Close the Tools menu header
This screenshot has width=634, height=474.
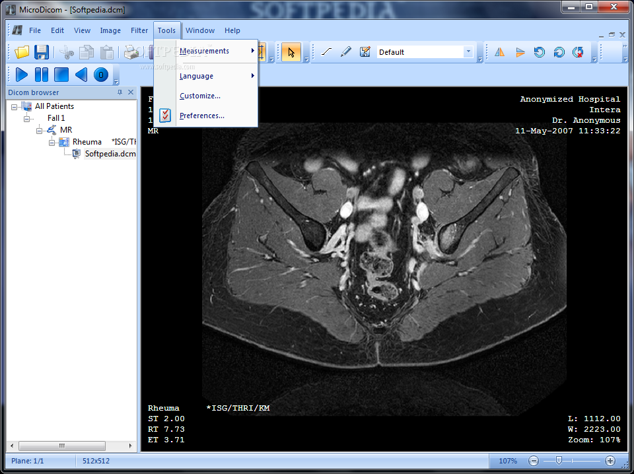click(166, 30)
